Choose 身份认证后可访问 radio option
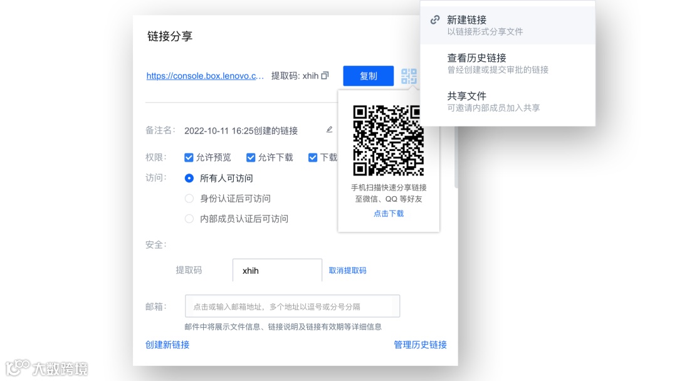The width and height of the screenshot is (677, 381). tap(189, 199)
